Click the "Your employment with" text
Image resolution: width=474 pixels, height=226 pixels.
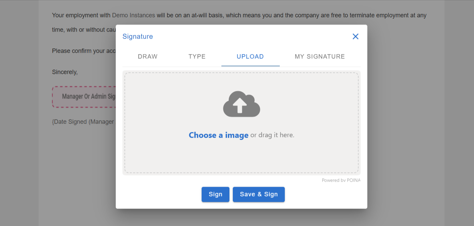click(x=81, y=15)
